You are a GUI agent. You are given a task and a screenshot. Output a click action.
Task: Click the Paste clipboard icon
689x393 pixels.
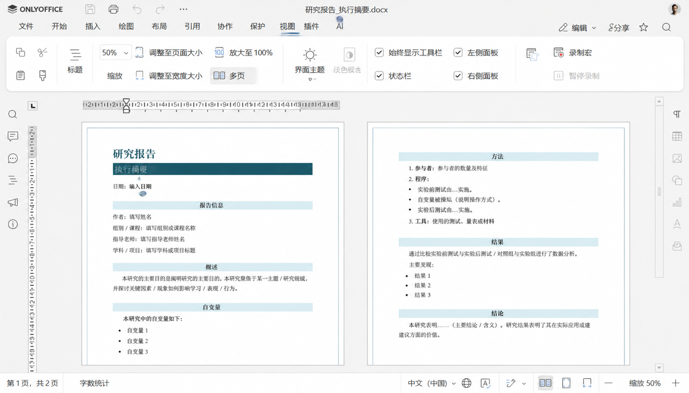point(20,75)
